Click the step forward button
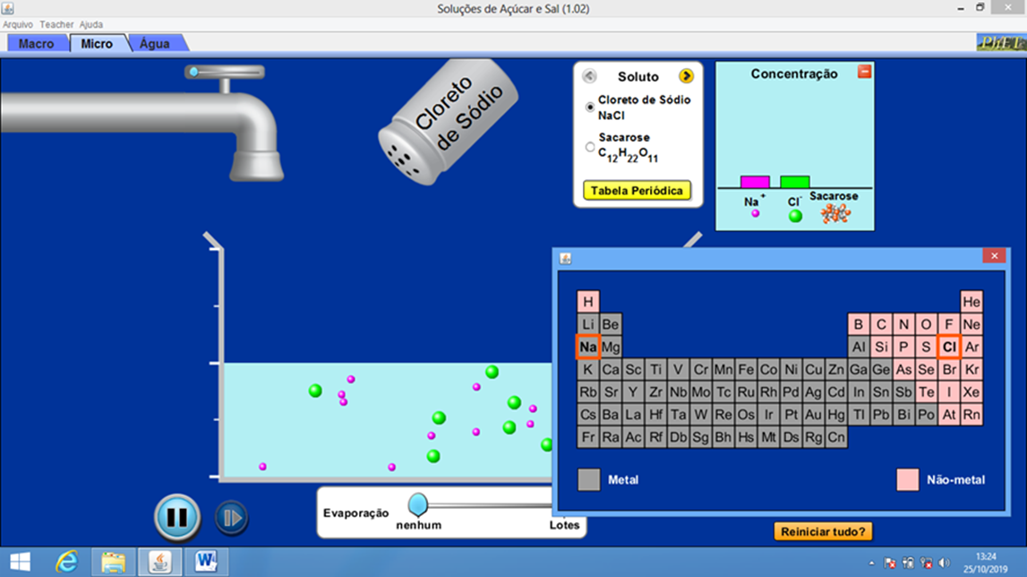Screen dimensions: 1027x577 [x=231, y=518]
